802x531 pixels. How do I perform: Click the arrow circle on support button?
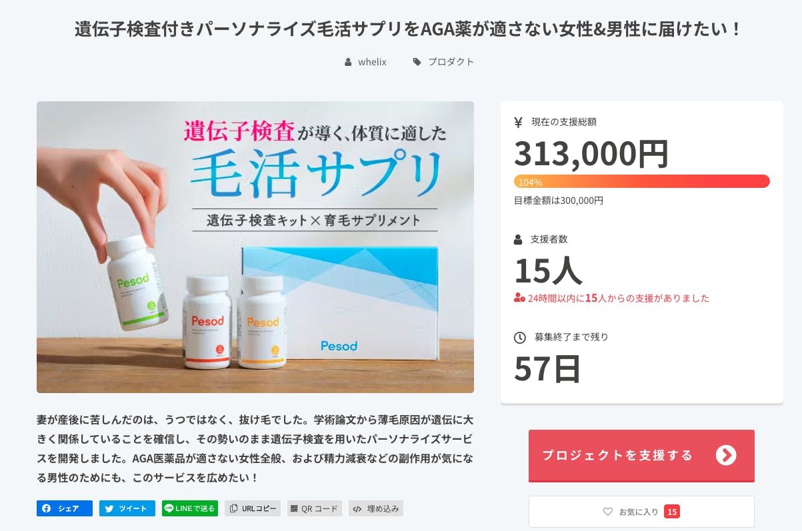[725, 455]
